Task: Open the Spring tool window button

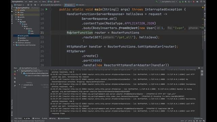Action: (53, 119)
